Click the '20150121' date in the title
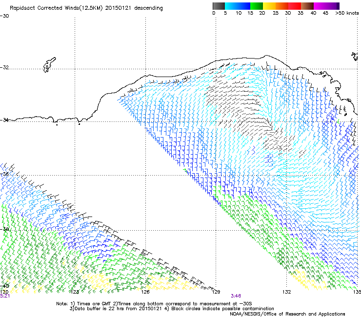361x317 pixels. click(x=118, y=8)
